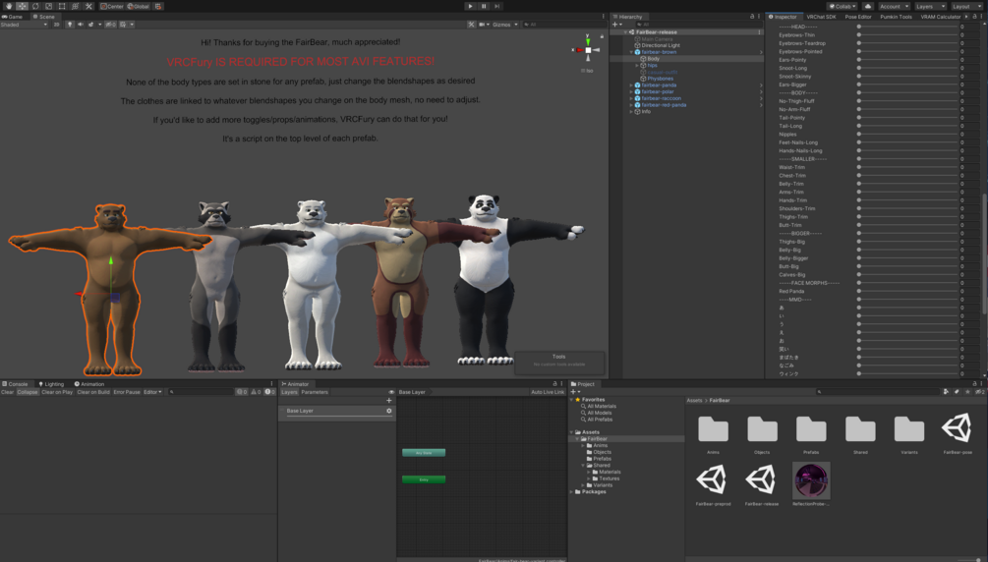This screenshot has width=988, height=562.
Task: Toggle Animator layer visibility eye icon
Action: 391,392
